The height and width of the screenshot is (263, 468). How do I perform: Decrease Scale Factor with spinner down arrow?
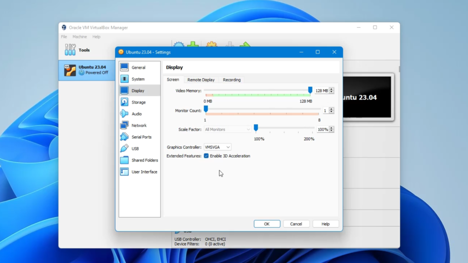tap(331, 131)
